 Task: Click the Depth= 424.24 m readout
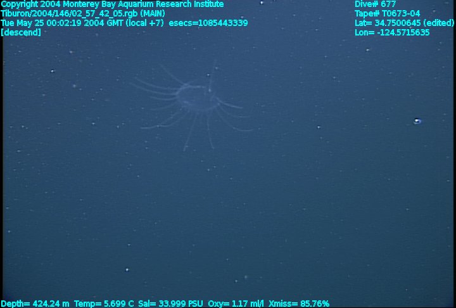(x=35, y=304)
